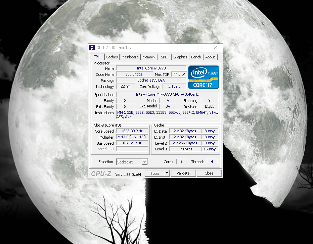313x244 pixels.
Task: Click the L1 Data value 2 x 32 KBytes
Action: coord(185,131)
